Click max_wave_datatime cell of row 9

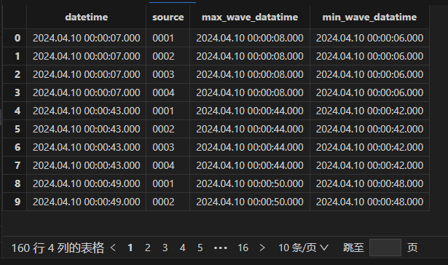250,202
